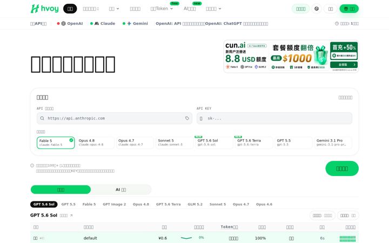Open the AI menu item with new badge

(x=190, y=9)
